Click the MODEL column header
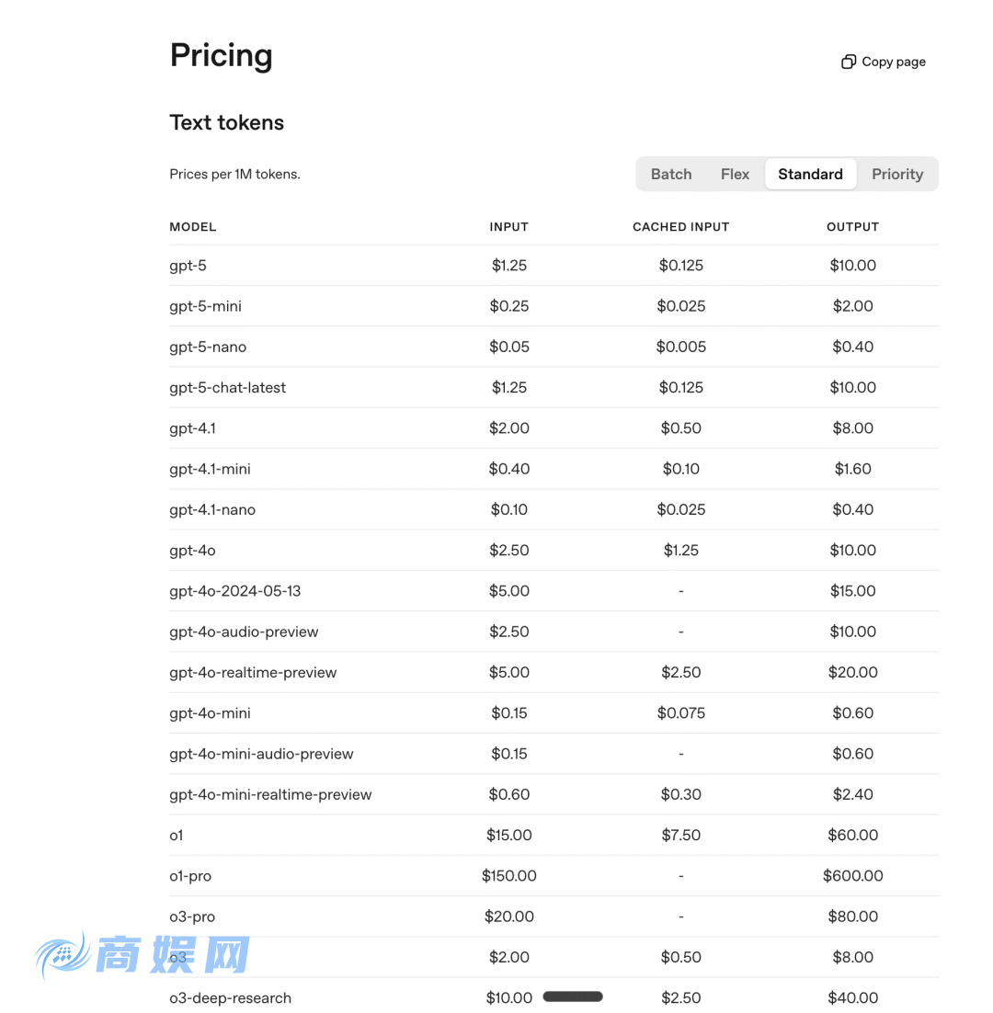 [192, 226]
